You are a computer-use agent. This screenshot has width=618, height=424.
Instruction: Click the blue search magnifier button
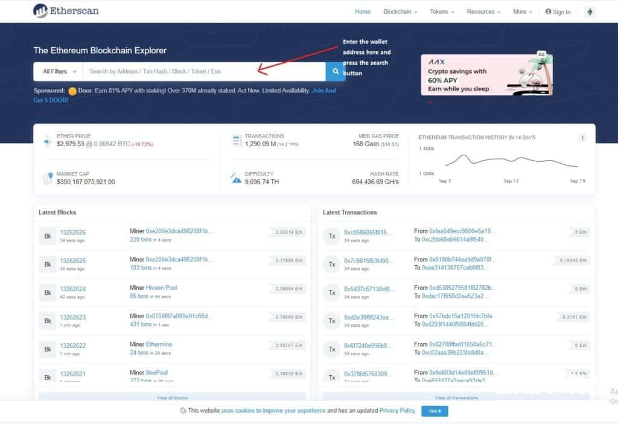coord(335,71)
